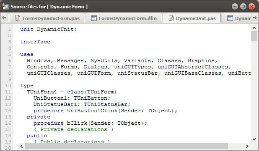Image resolution: width=259 pixels, height=151 pixels.
Task: Click the vertical scrollbar thumb
Action: point(254,36)
